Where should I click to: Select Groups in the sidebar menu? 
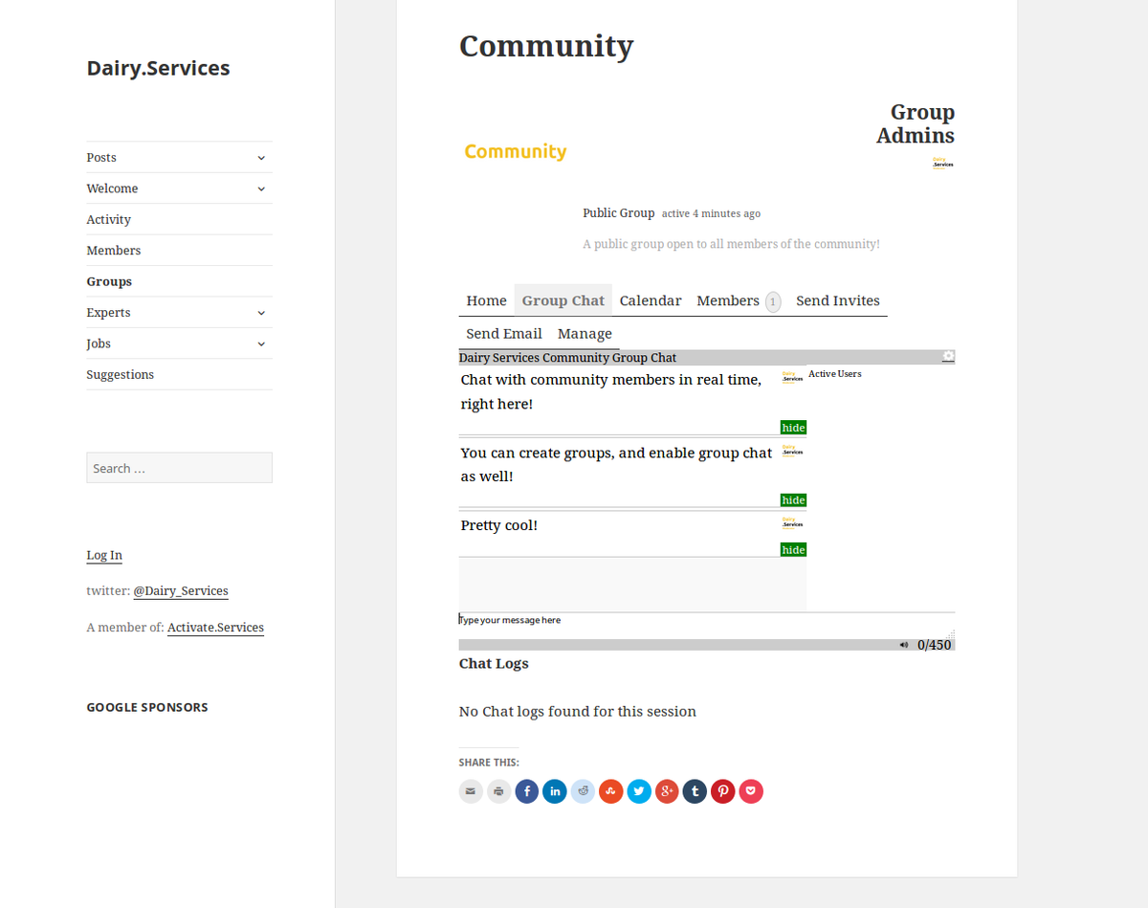point(109,281)
